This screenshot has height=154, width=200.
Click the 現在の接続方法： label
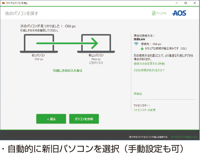click(144, 36)
